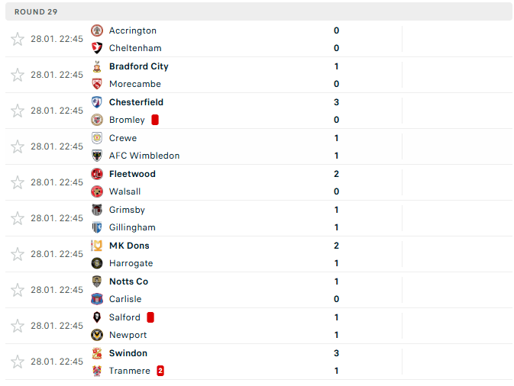This screenshot has height=386, width=514.
Task: Click the red card icon beside Bromley
Action: point(155,120)
